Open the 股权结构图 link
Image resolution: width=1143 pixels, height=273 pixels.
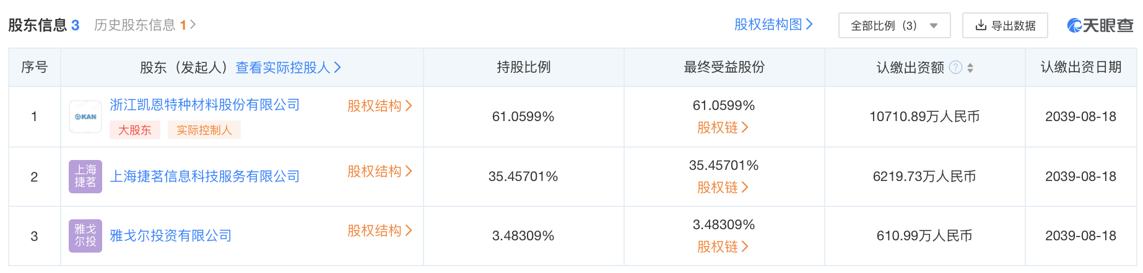(773, 24)
